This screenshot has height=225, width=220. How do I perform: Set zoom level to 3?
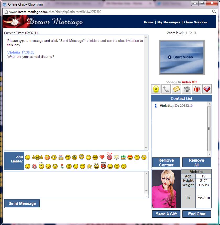tap(195, 33)
